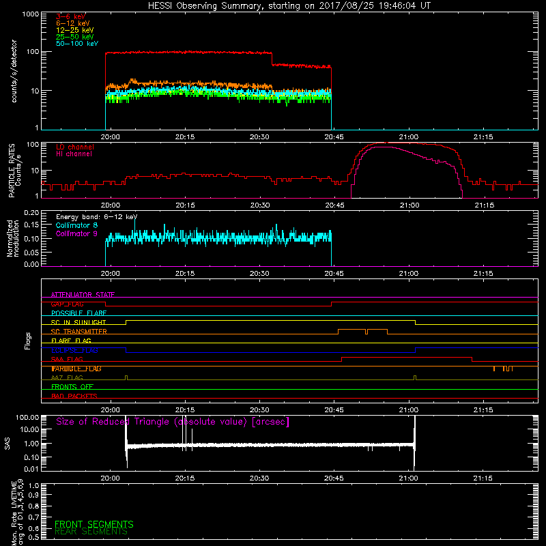
Task: Click the SAS axis label
Action: pos(7,444)
